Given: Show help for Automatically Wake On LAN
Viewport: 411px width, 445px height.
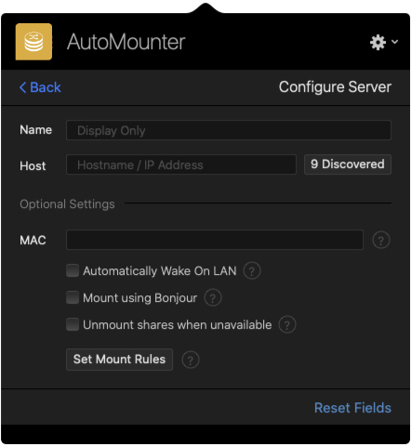Looking at the screenshot, I should (x=252, y=271).
